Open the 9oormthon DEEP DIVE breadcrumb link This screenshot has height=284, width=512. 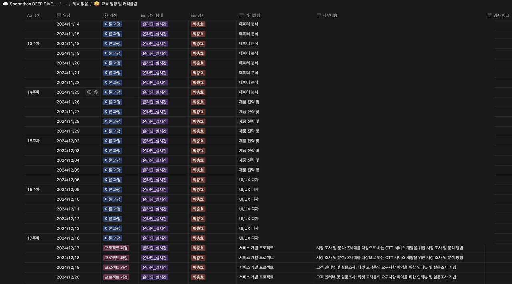33,4
